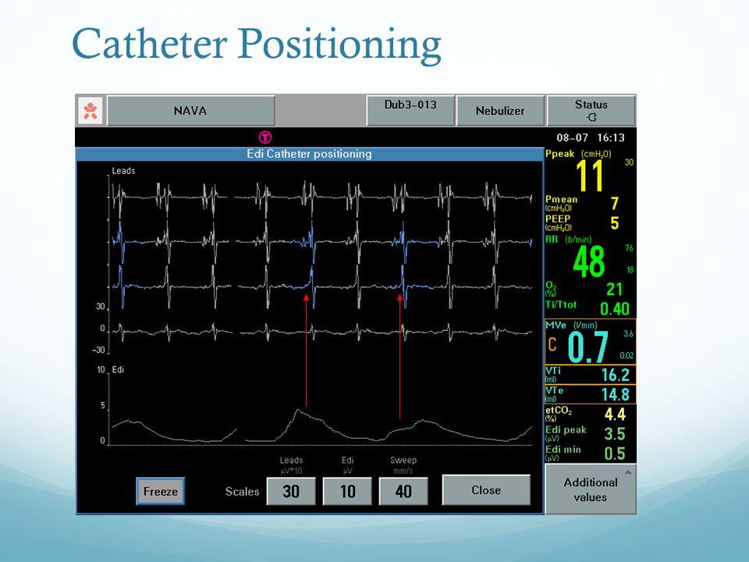Close the Edi Catheter positioning window
Viewport: 749px width, 562px height.
pyautogui.click(x=486, y=490)
